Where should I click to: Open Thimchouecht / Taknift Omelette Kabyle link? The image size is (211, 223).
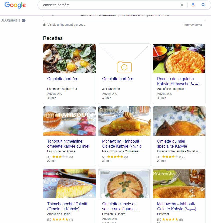pyautogui.click(x=67, y=206)
